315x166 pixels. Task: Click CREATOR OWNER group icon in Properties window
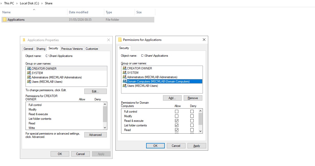[x=29, y=68]
